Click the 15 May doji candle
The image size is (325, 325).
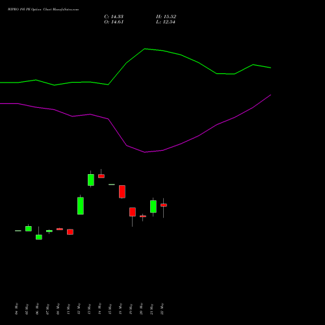[112, 185]
